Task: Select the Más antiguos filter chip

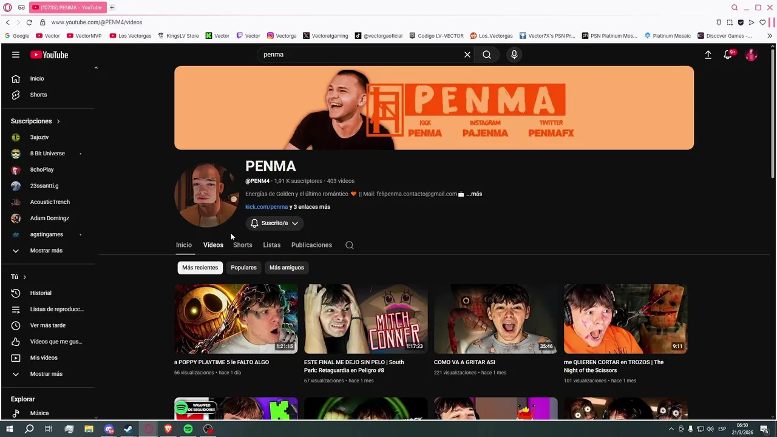Action: point(287,268)
